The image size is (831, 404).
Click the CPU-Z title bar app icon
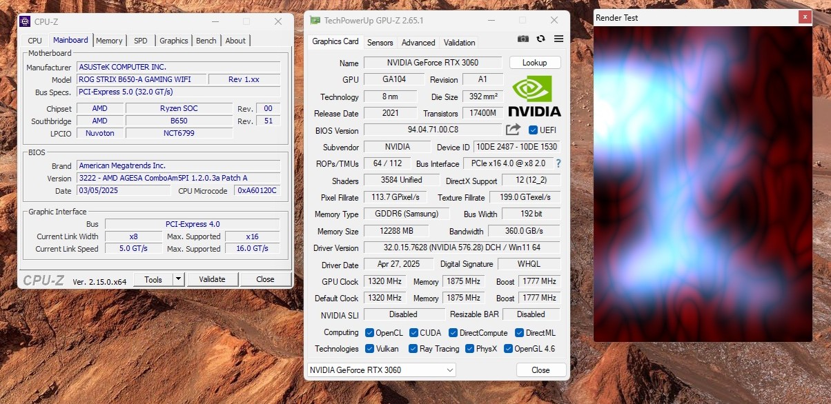(x=25, y=21)
